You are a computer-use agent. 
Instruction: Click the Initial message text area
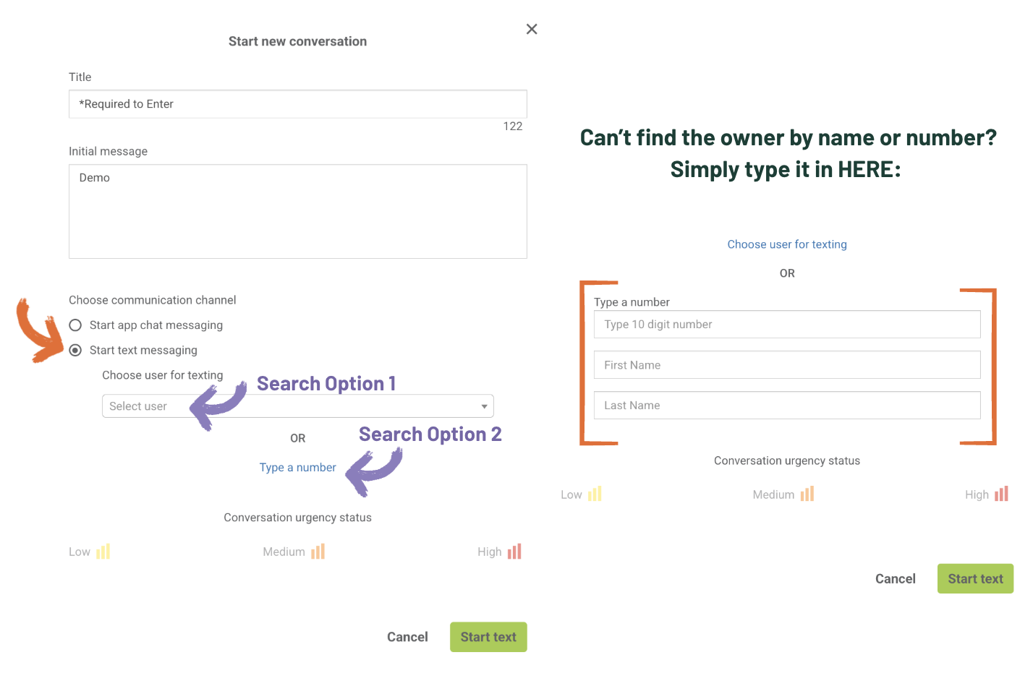[297, 211]
